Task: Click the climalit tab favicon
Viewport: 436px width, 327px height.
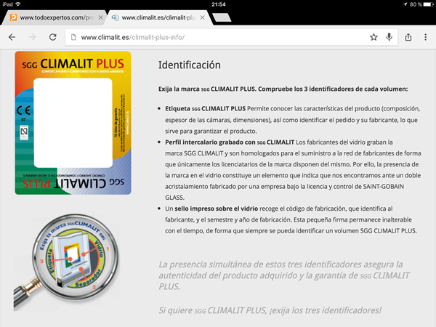Action: pyautogui.click(x=115, y=17)
